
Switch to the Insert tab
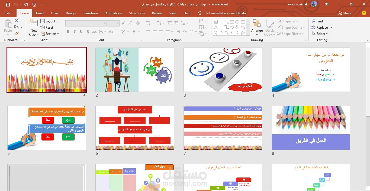(x=40, y=13)
